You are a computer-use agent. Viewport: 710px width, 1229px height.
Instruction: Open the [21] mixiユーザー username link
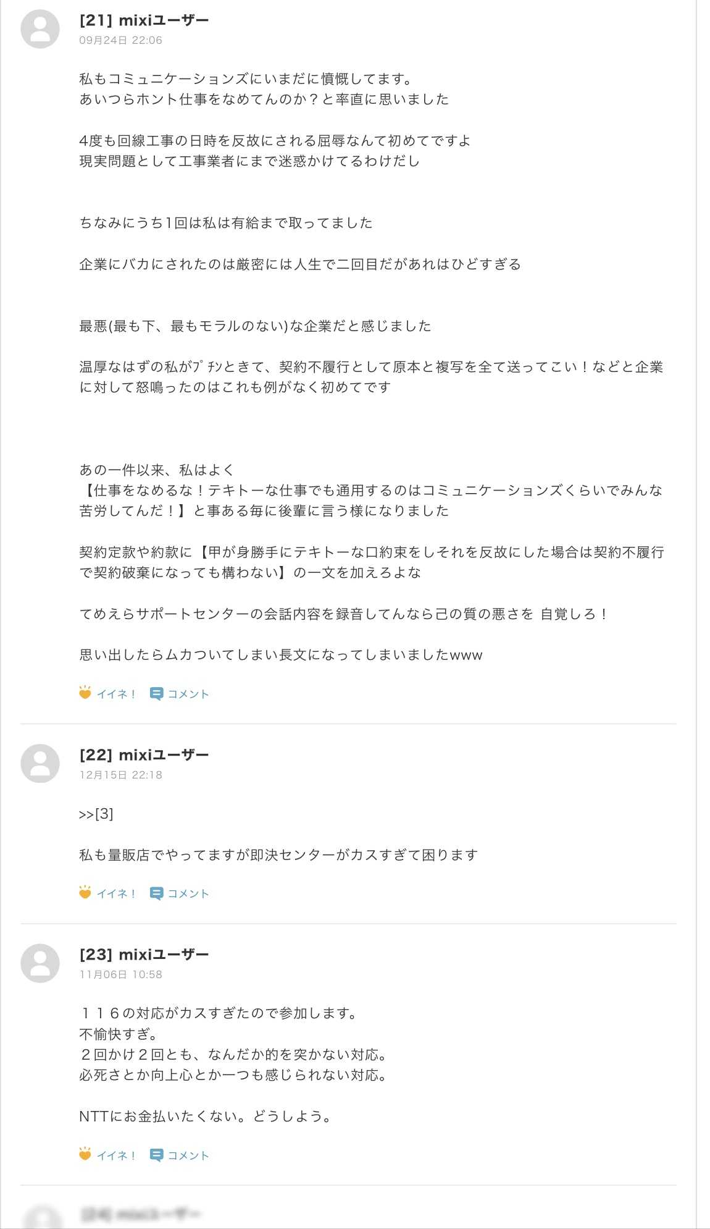(x=144, y=20)
